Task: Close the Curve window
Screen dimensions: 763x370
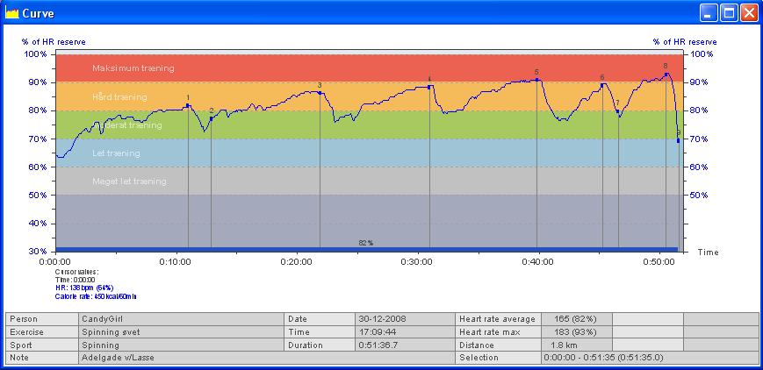Action: pos(749,13)
